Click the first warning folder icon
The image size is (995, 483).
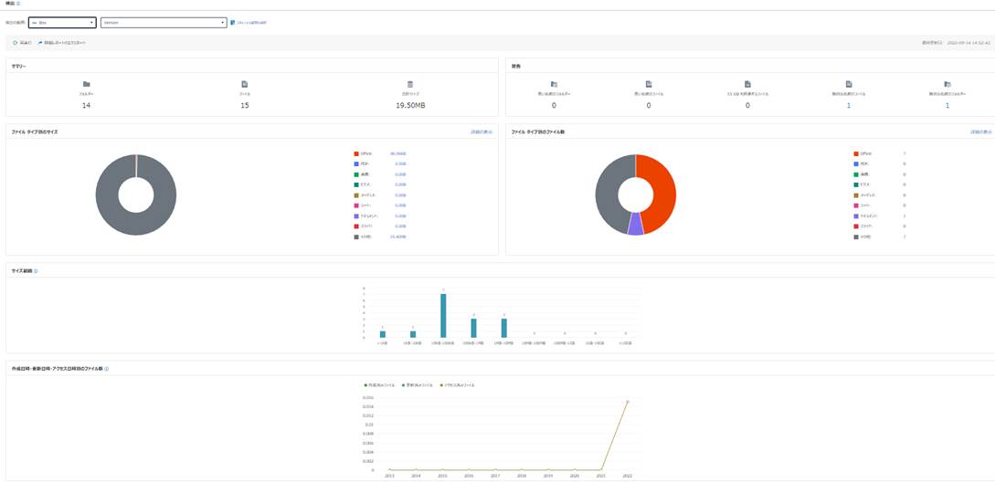554,84
